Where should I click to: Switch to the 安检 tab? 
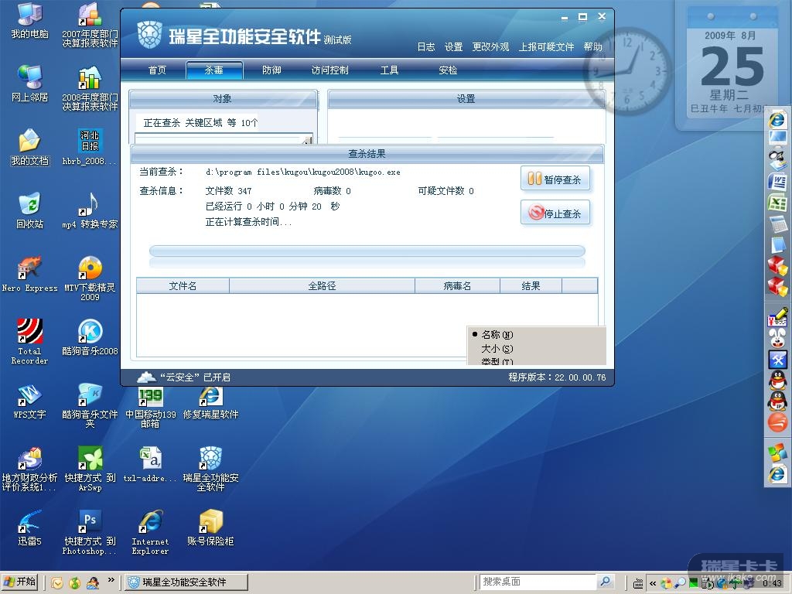pos(448,70)
